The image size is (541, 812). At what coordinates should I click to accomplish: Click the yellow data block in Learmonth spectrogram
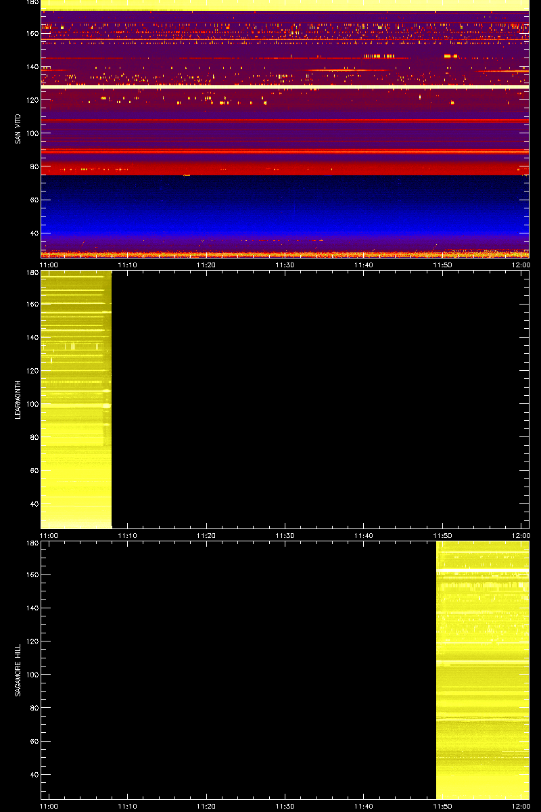tap(76, 399)
